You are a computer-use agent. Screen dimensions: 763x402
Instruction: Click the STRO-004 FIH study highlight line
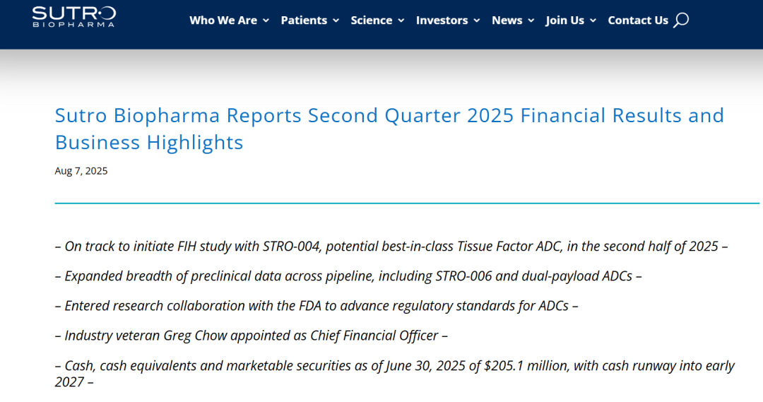click(x=391, y=247)
